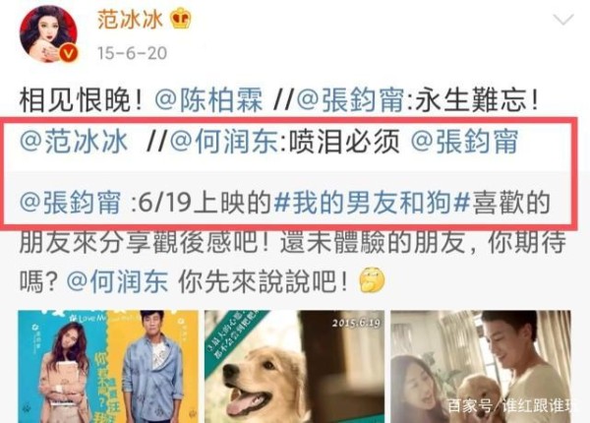Screen dimensions: 590x423
Task: Open @張鈞甯 mention after 喷泪必须
Action: coord(464,142)
